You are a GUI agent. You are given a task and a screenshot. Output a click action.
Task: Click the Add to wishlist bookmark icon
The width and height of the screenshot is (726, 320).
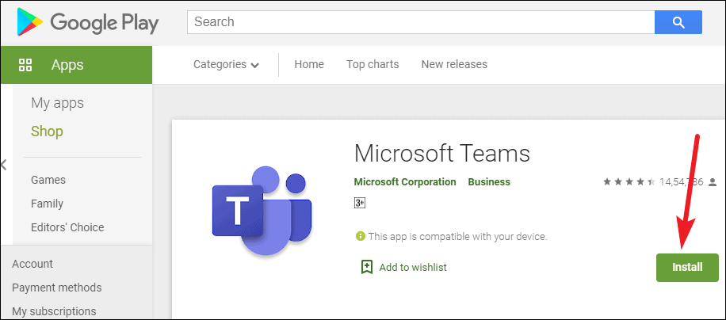[367, 267]
